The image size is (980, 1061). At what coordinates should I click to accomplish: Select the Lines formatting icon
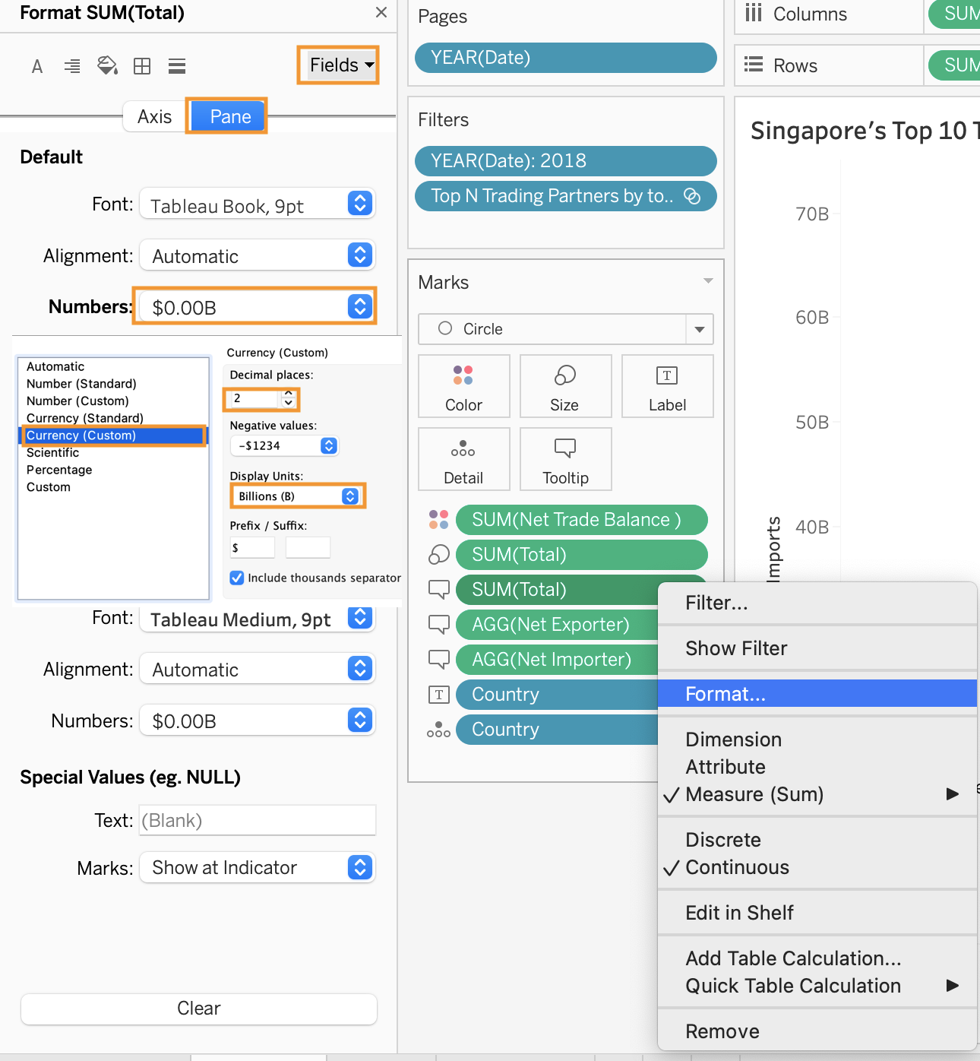[177, 66]
